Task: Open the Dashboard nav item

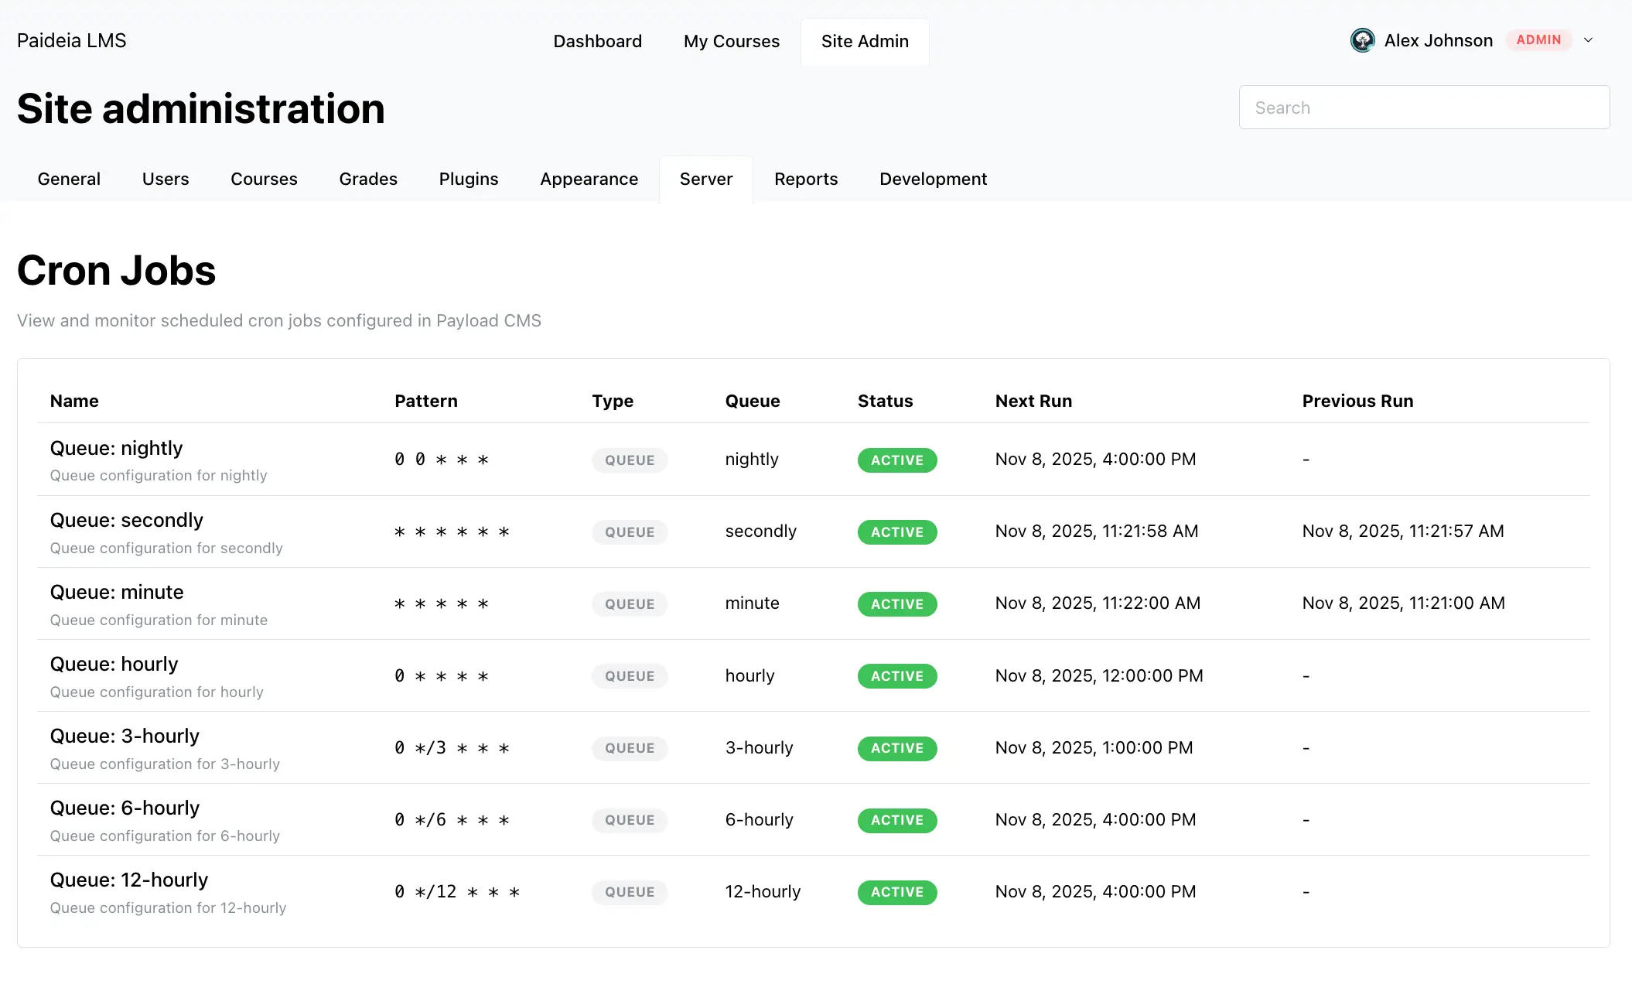Action: point(597,41)
